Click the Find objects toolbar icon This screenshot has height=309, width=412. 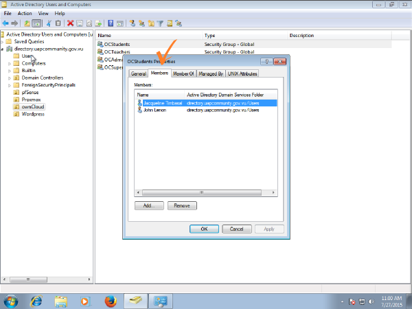[170, 23]
